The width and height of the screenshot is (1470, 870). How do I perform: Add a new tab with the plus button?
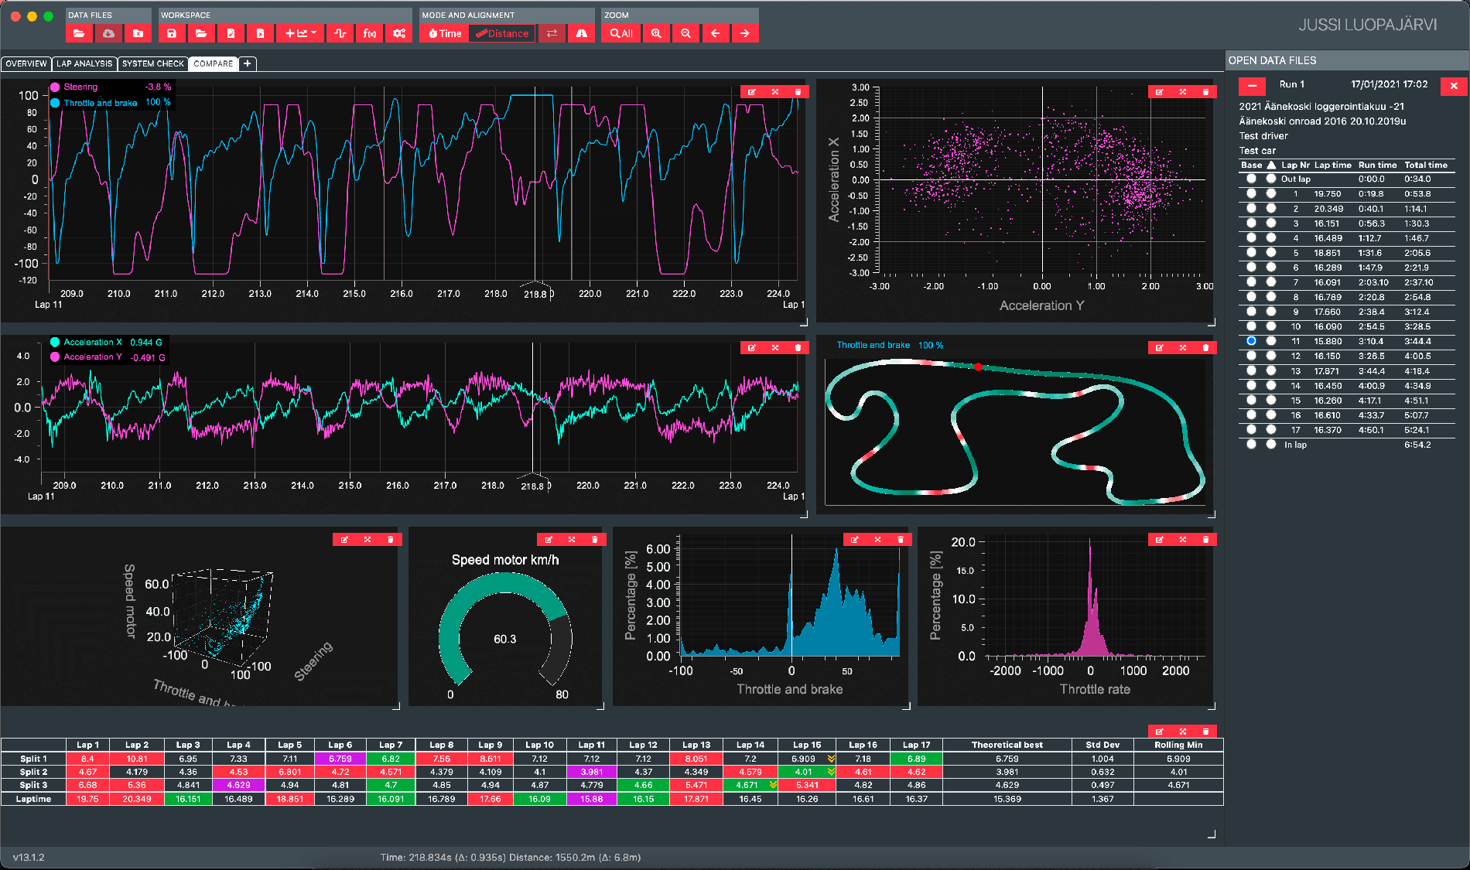click(247, 63)
